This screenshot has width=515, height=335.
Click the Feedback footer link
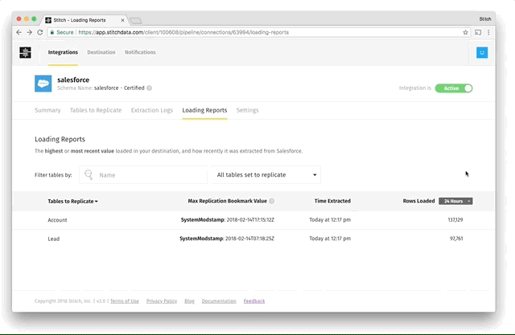click(254, 301)
